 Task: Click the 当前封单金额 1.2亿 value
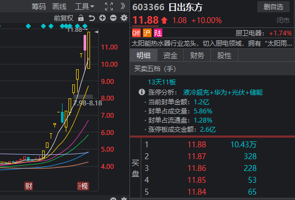(x=202, y=102)
